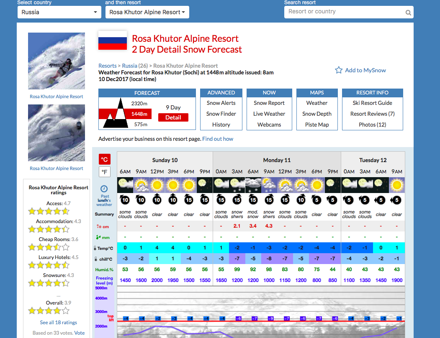The width and height of the screenshot is (440, 338).
Task: Click Sunday 6AM weather icon
Action: (125, 185)
